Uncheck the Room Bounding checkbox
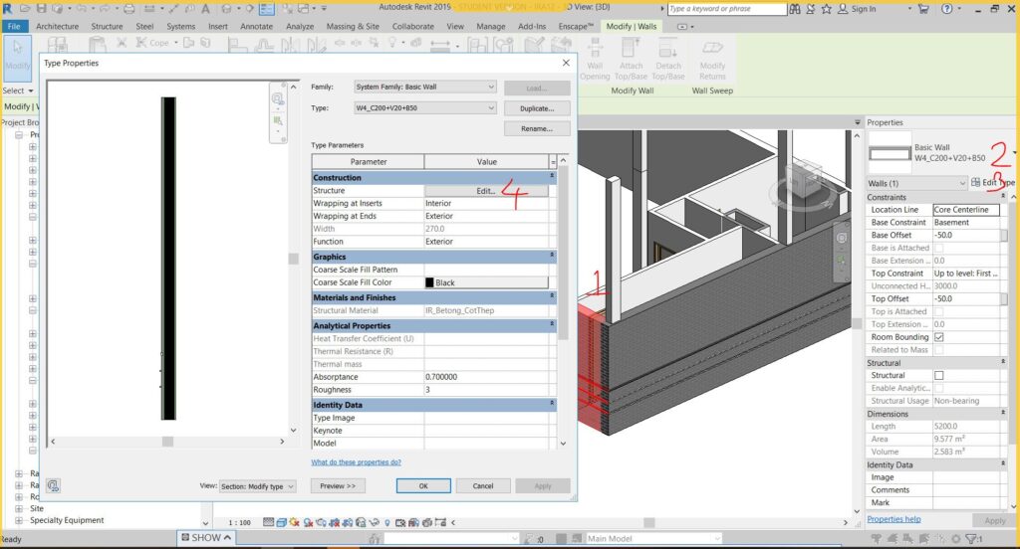This screenshot has height=549, width=1020. 938,337
